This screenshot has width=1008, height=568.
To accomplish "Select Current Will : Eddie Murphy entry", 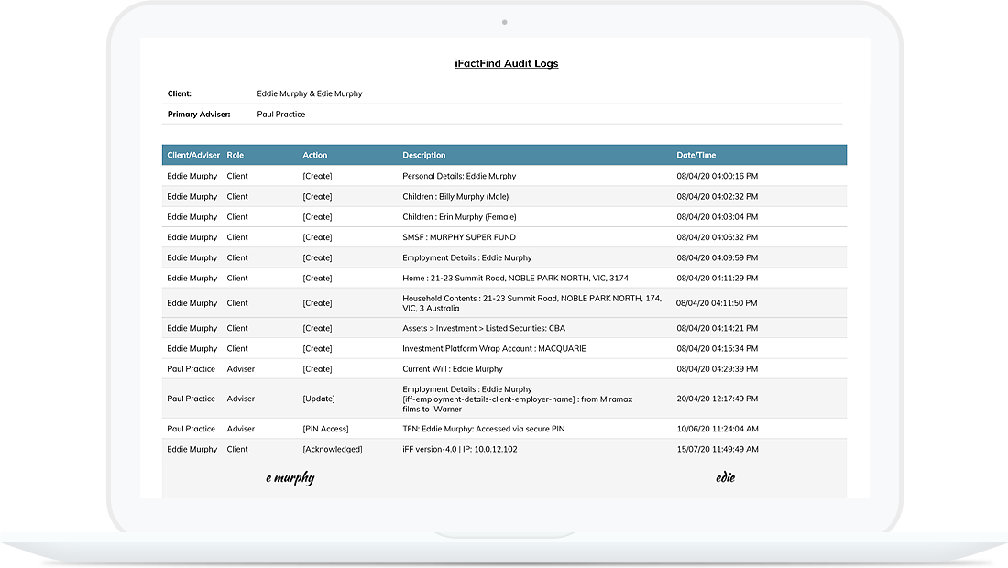I will click(453, 369).
